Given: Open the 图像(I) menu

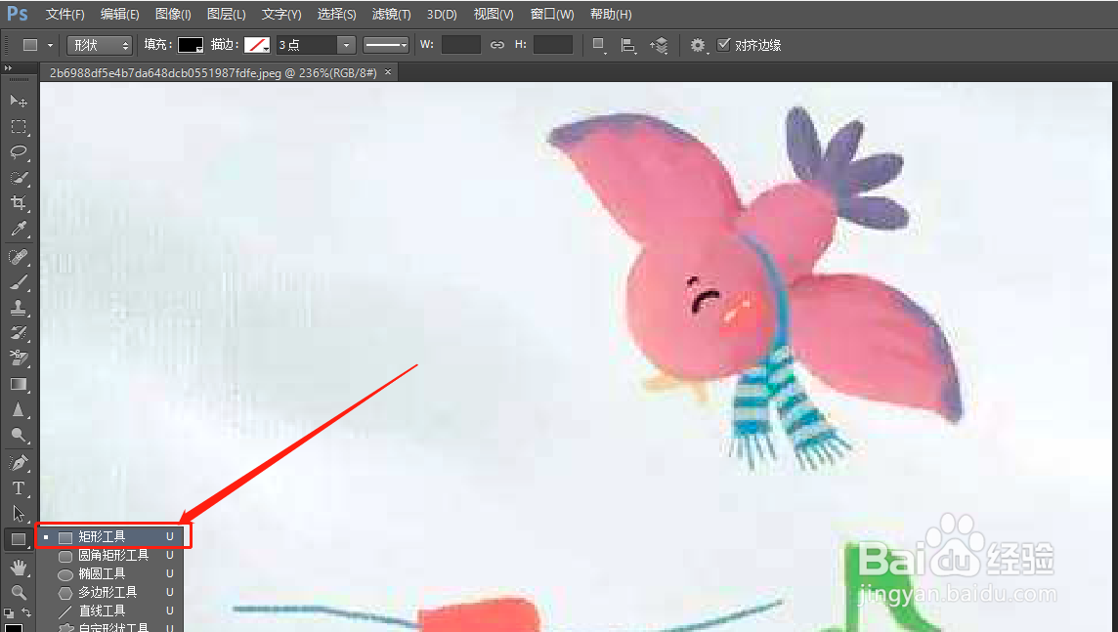Looking at the screenshot, I should 173,15.
